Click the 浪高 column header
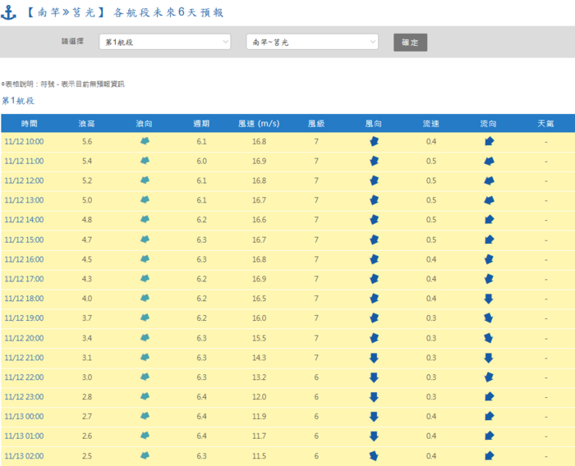 click(86, 123)
